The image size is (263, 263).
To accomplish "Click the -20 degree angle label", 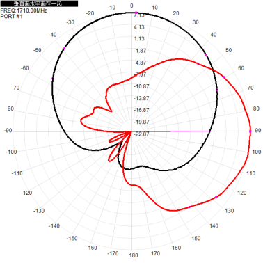I will coord(90,13).
